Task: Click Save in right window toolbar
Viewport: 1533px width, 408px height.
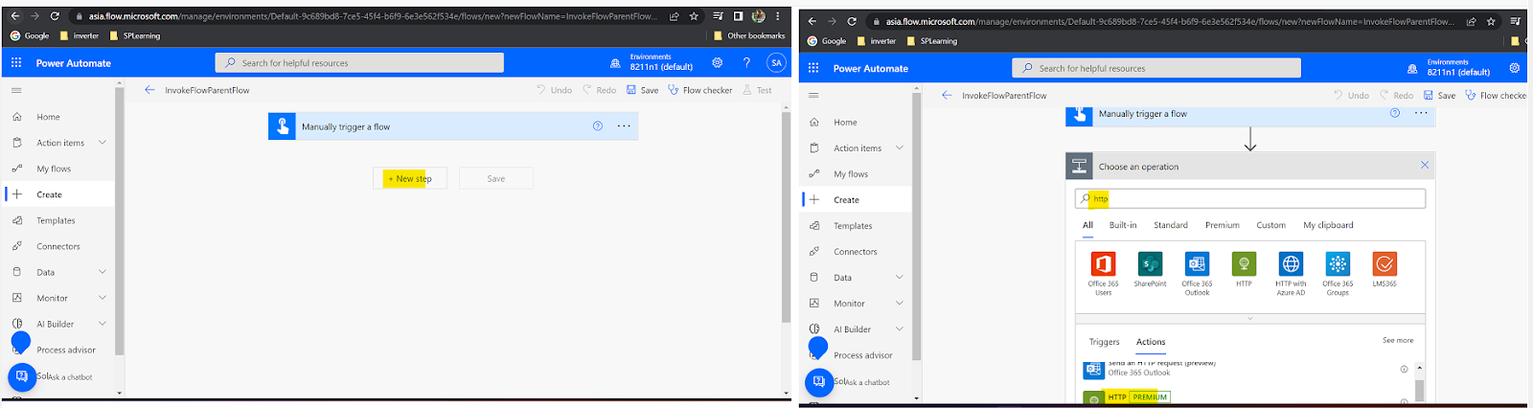Action: pyautogui.click(x=1439, y=96)
